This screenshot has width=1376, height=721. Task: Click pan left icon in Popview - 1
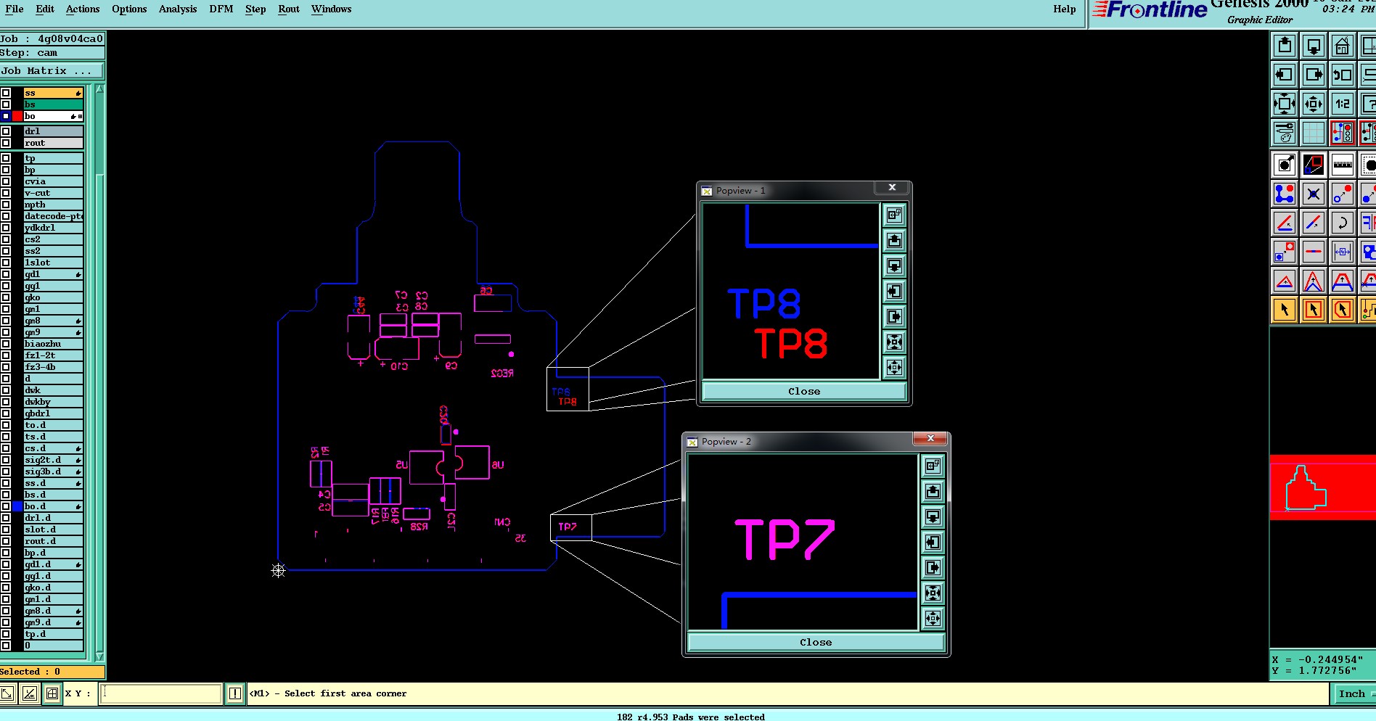point(894,291)
